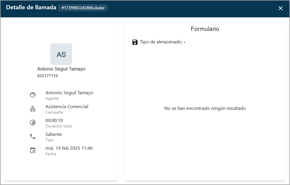Click the Saliente call type value

pos(54,134)
